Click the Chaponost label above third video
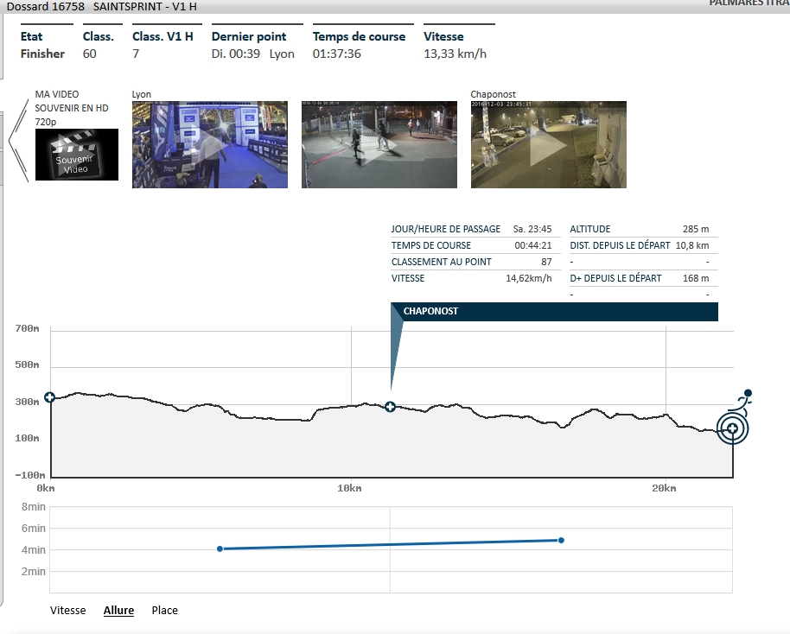 [x=493, y=95]
